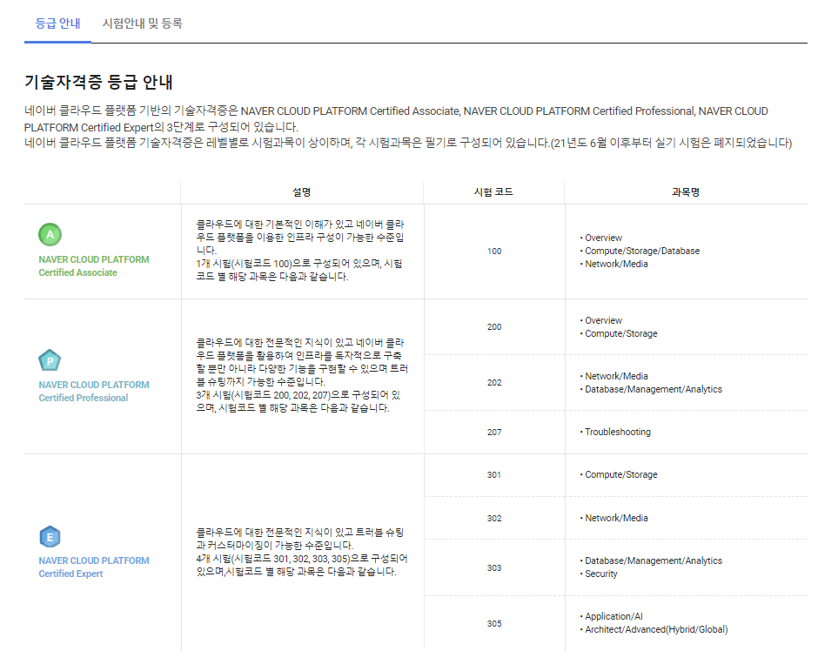Click 'Overview' subject in code 200 row
818x651 pixels.
[603, 320]
